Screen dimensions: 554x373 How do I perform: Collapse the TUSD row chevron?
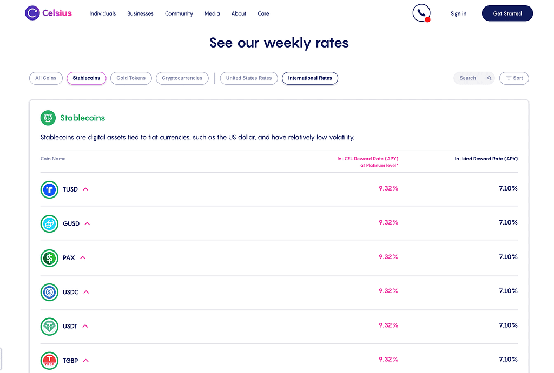pyautogui.click(x=85, y=189)
